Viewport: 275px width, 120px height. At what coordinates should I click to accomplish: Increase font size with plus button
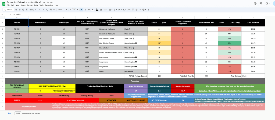click(77, 10)
